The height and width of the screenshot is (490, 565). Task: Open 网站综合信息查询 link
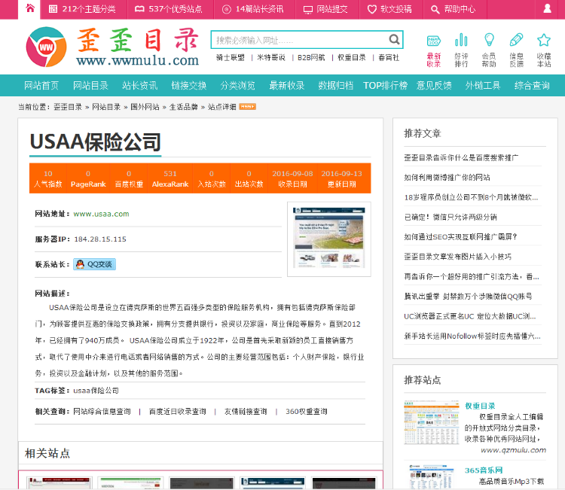[102, 412]
